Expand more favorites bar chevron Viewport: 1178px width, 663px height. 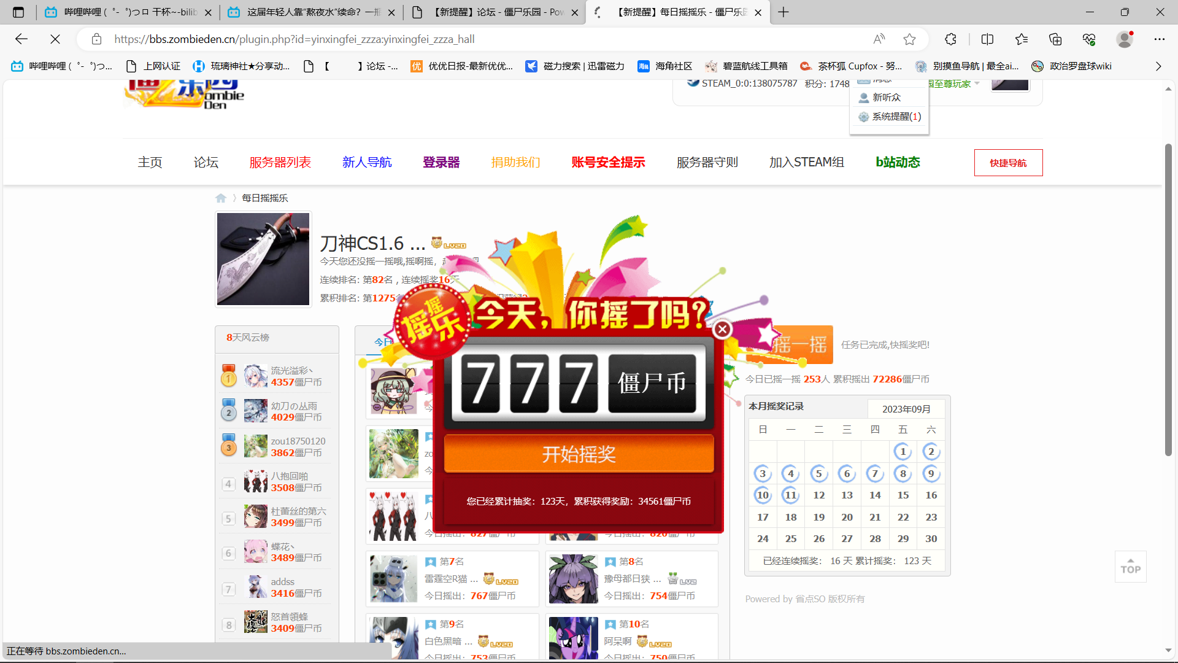coord(1158,66)
